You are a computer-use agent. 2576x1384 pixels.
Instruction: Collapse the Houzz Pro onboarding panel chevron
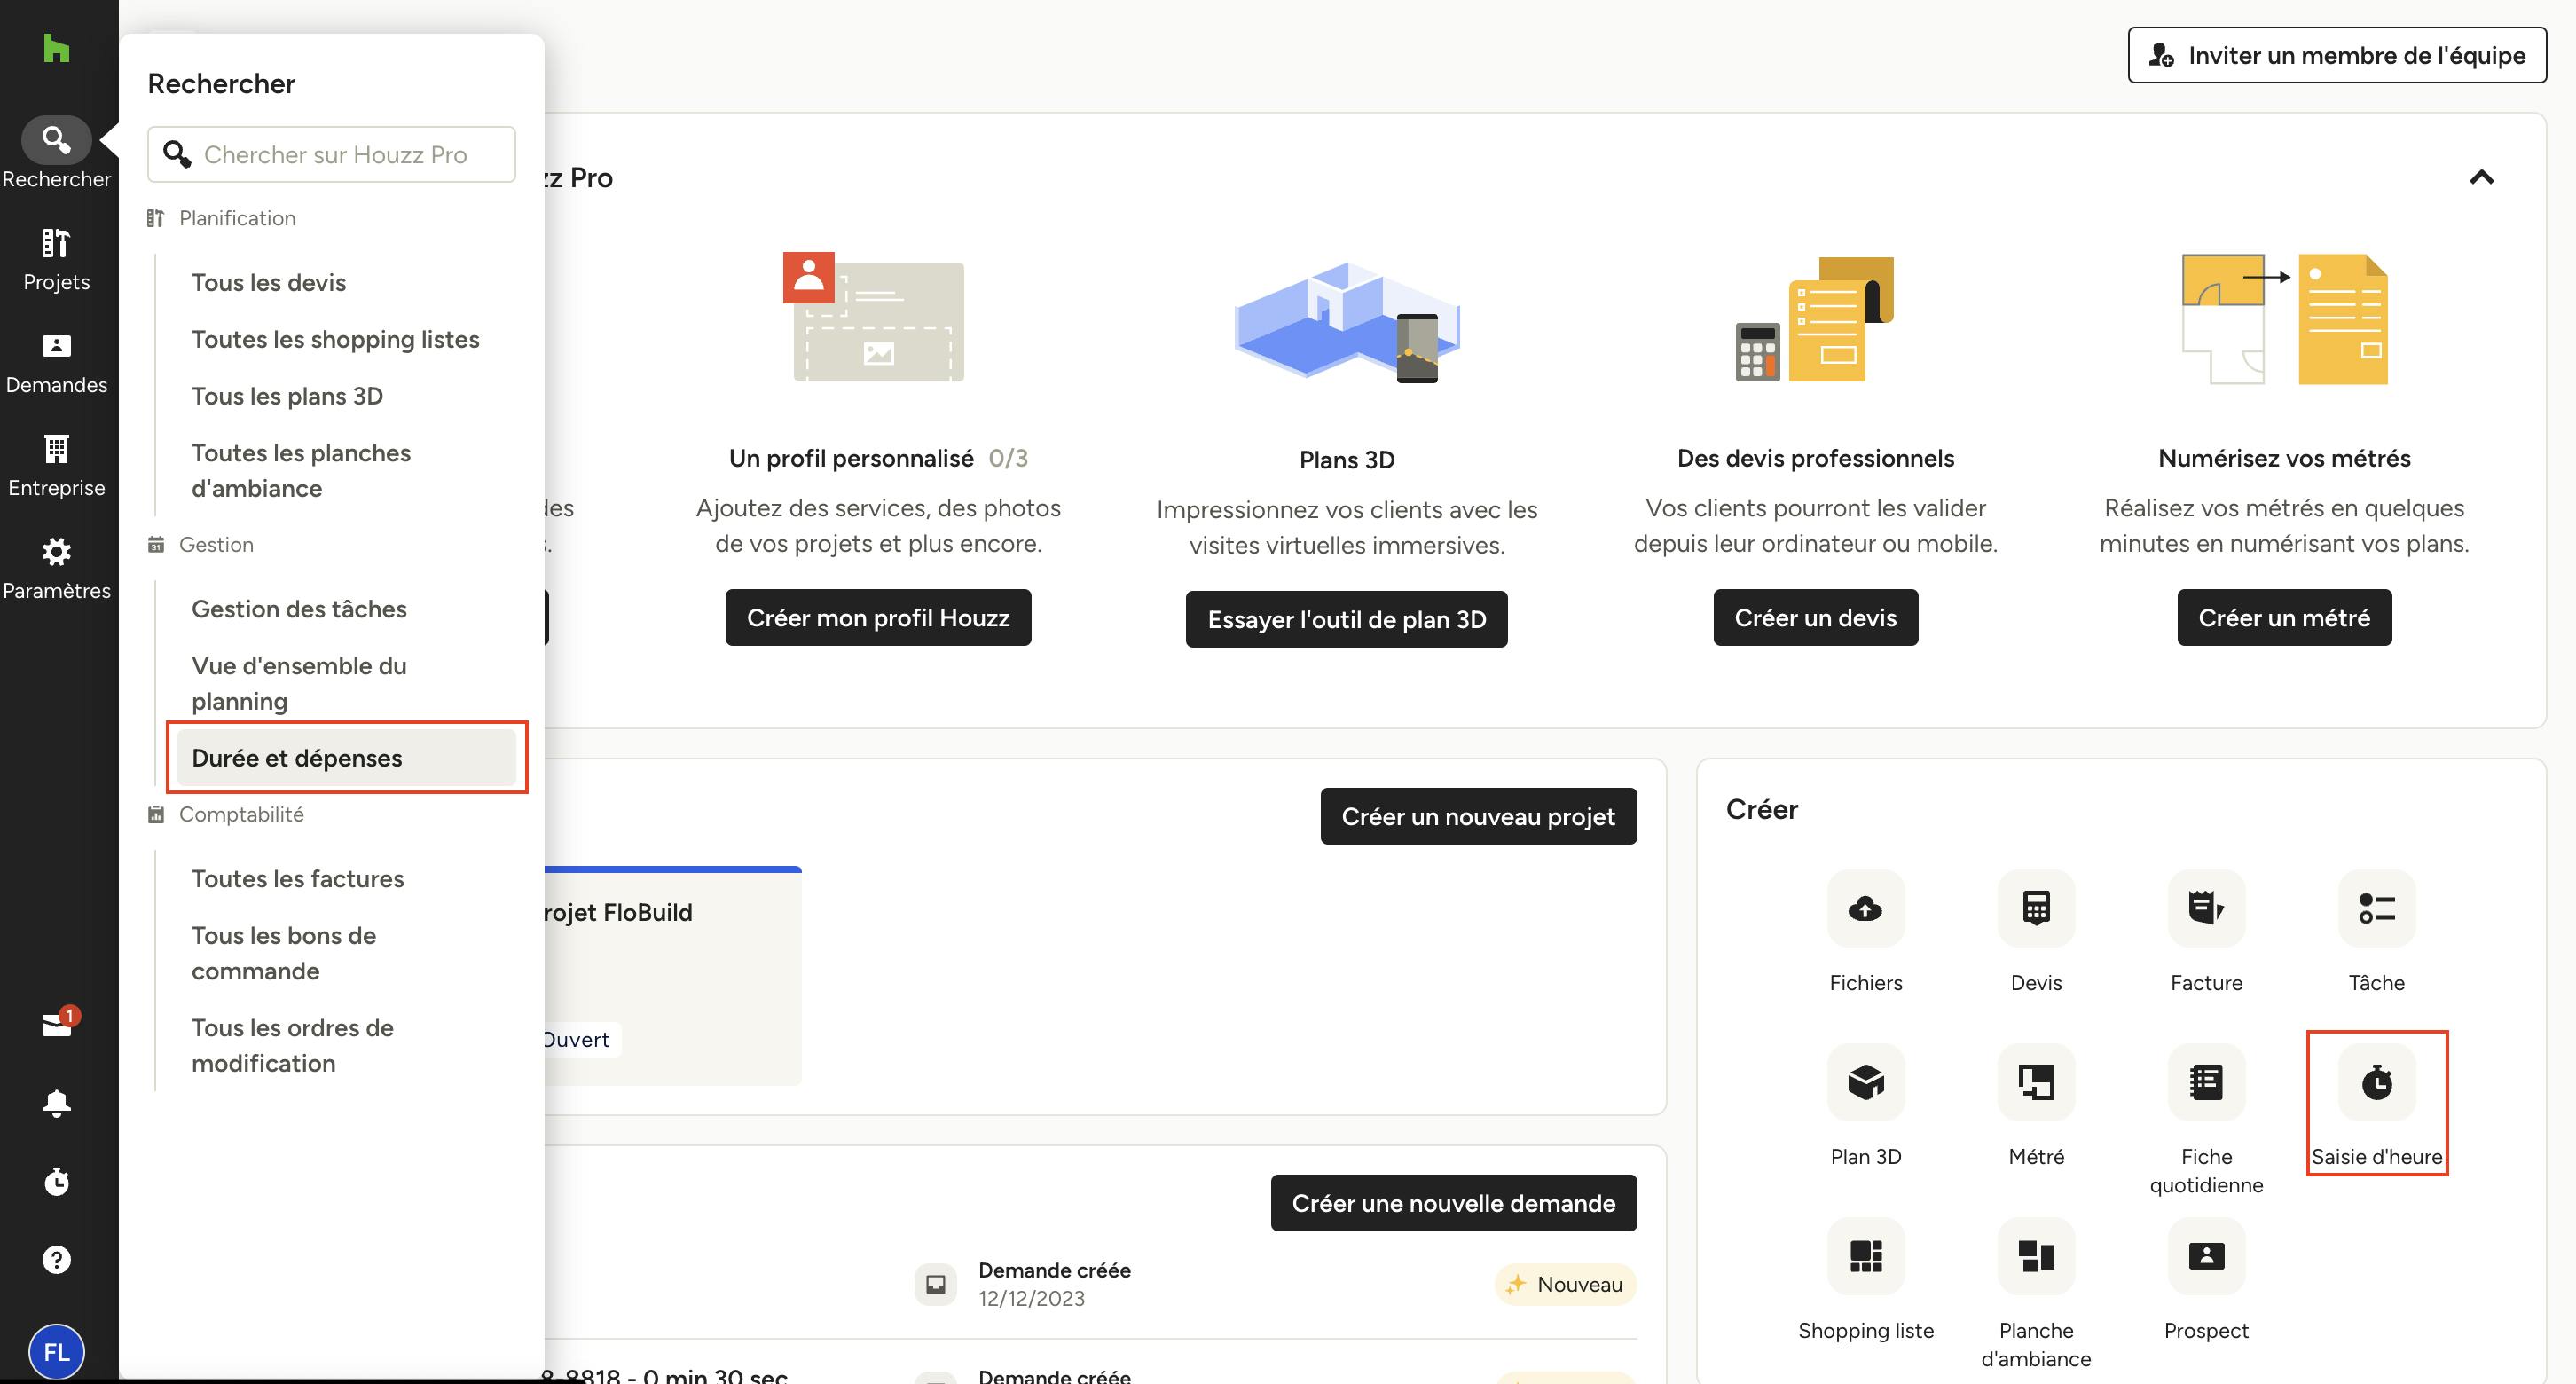coord(2481,177)
